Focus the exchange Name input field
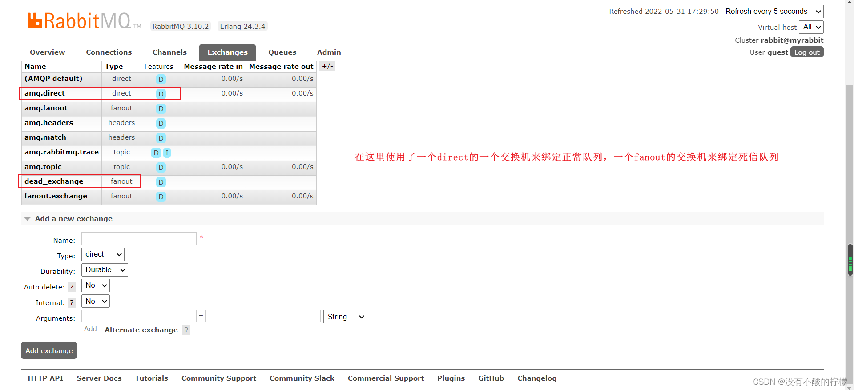Viewport: 854px width, 390px height. [x=139, y=239]
